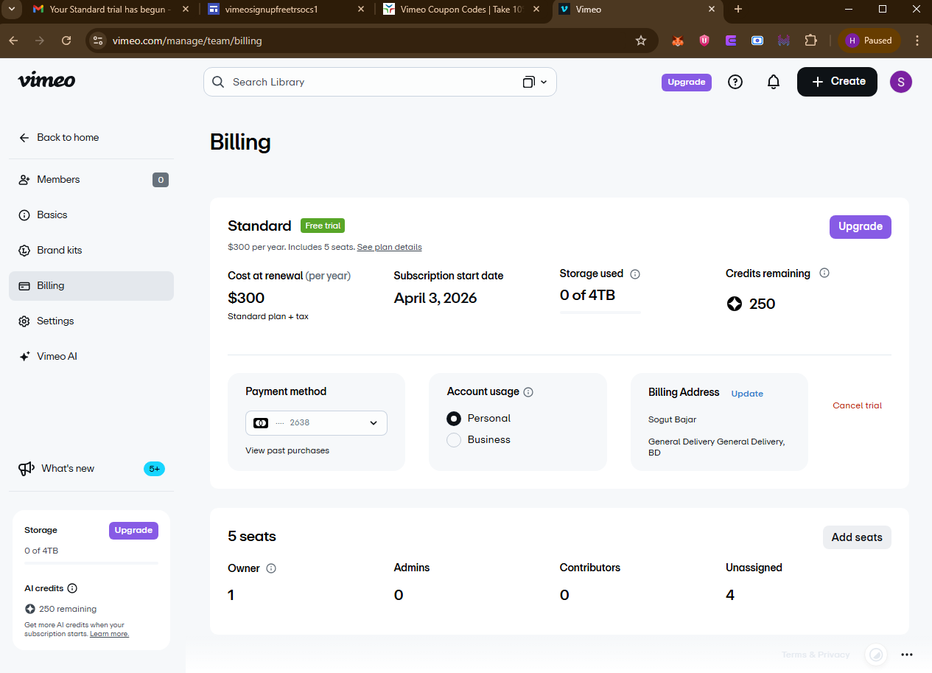Select Personal account usage
The height and width of the screenshot is (673, 932).
pyautogui.click(x=454, y=419)
